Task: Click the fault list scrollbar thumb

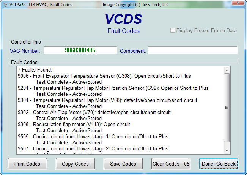Action: 227,108
